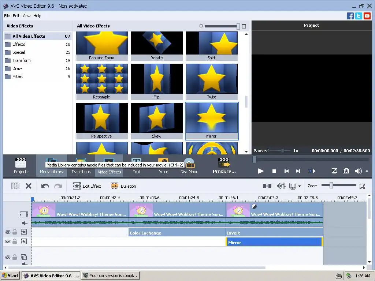
Task: Jump to next scene
Action: pyautogui.click(x=312, y=171)
